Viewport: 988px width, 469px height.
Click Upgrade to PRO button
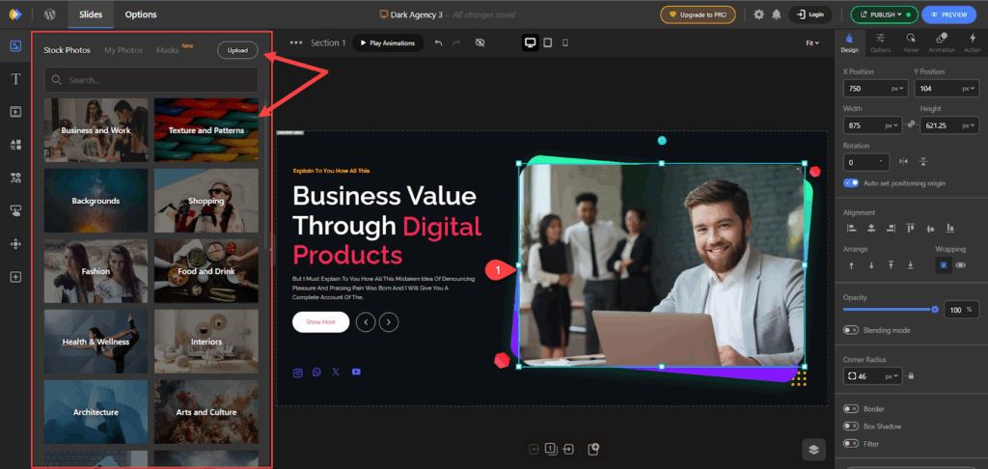[x=698, y=14]
